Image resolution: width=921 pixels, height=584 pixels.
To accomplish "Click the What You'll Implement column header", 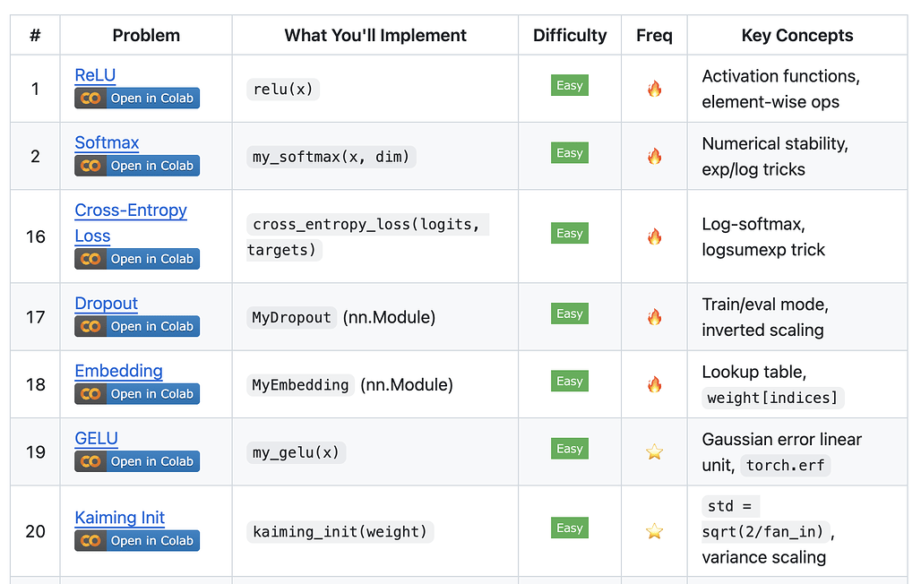I will [x=375, y=35].
